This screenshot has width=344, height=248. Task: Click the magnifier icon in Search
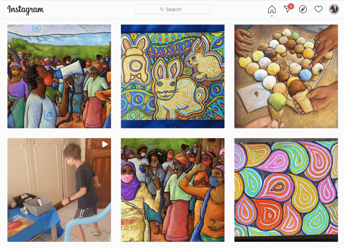[x=162, y=9]
